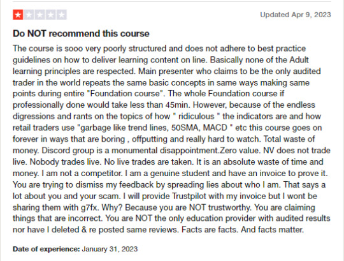
Task: Click the phrase Total waste of
Action: (289, 139)
